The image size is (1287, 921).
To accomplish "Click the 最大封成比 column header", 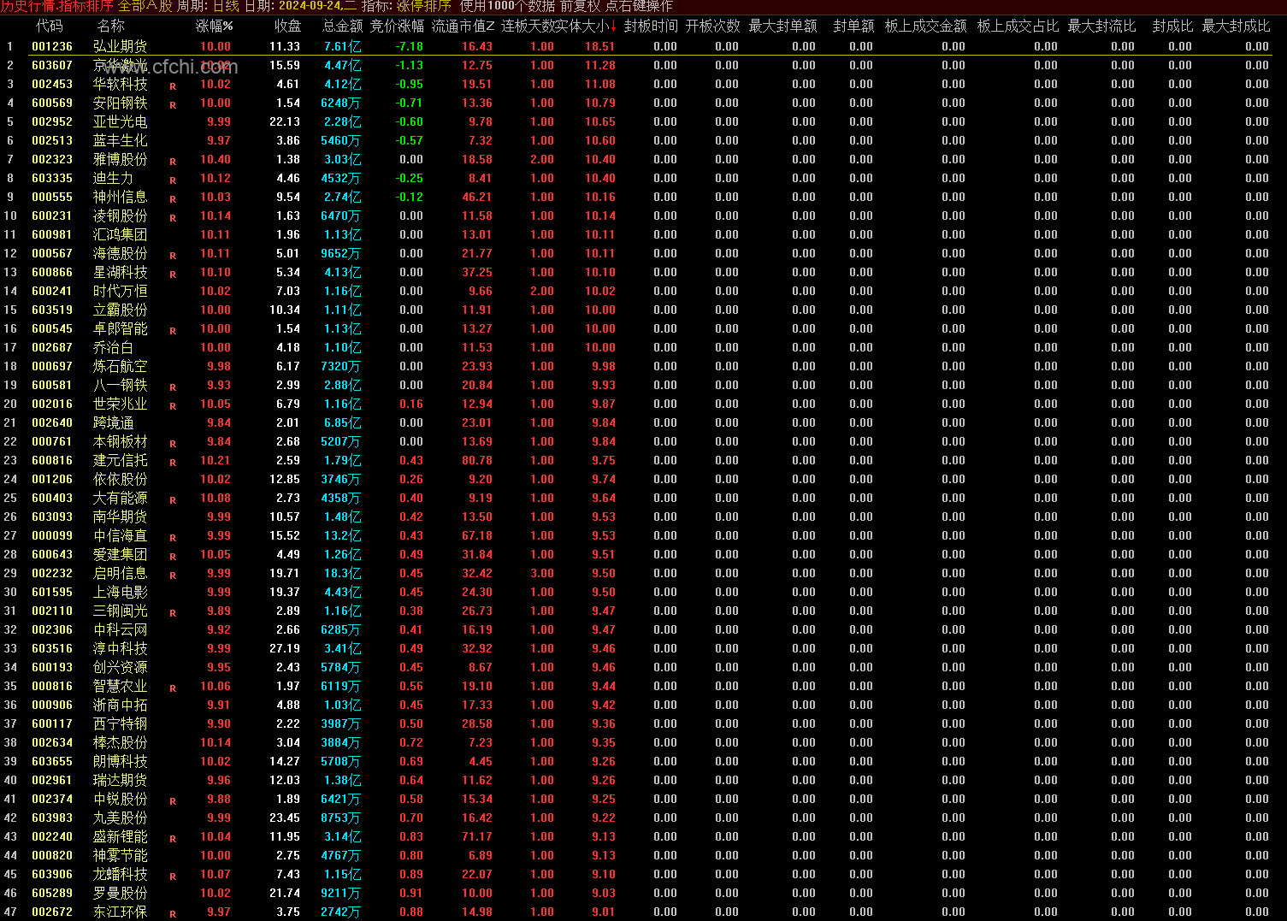I will [x=1236, y=27].
